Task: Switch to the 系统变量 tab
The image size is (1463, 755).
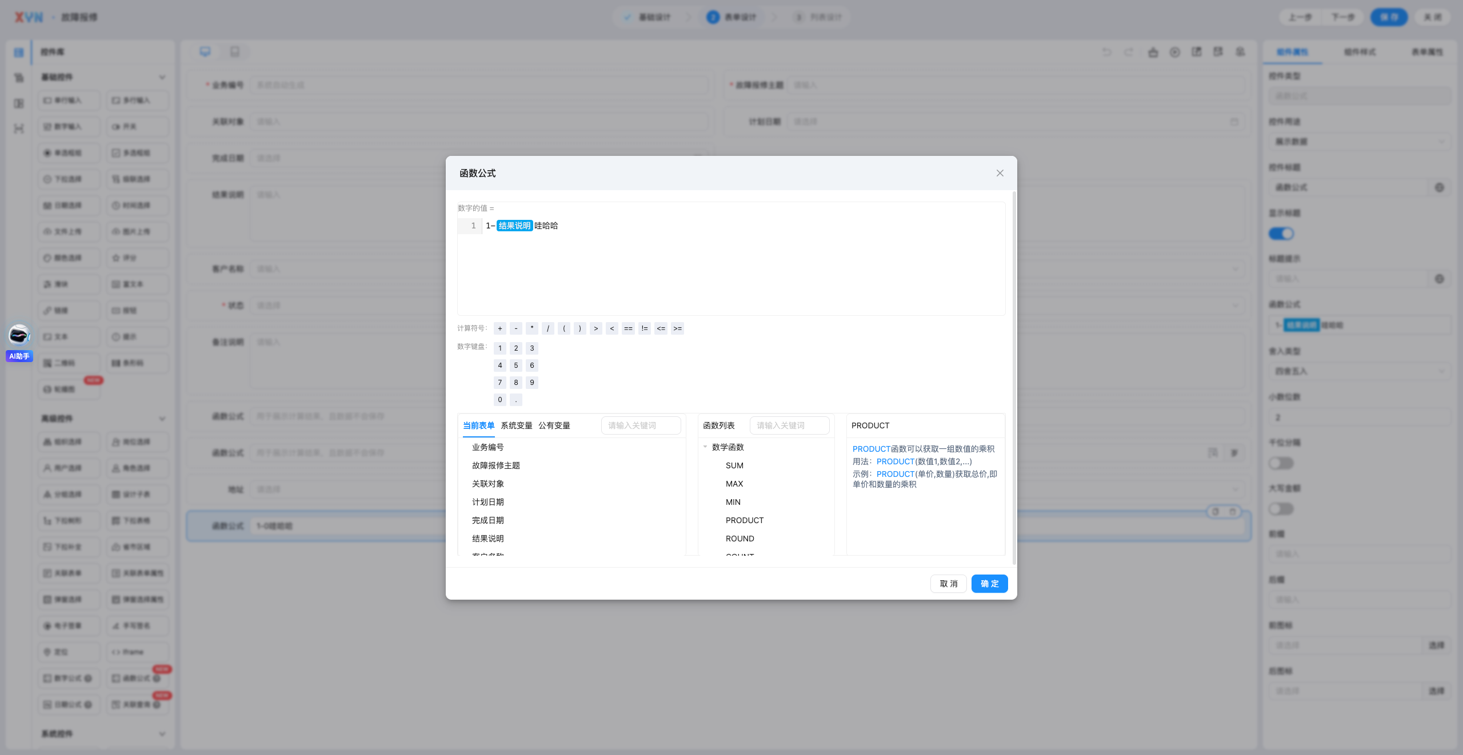Action: (x=517, y=425)
